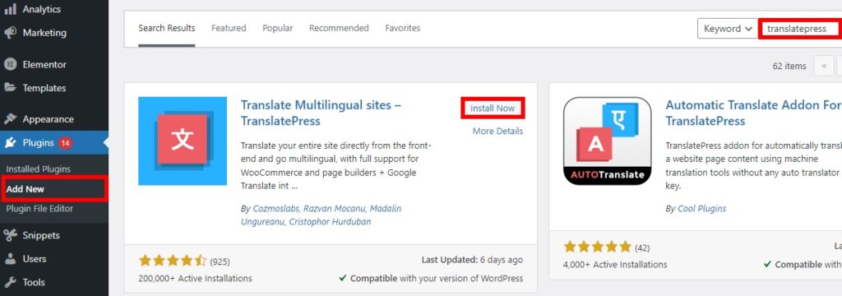Screen dimensions: 842x296
Task: Click the (925) ratings count
Action: pyautogui.click(x=220, y=261)
